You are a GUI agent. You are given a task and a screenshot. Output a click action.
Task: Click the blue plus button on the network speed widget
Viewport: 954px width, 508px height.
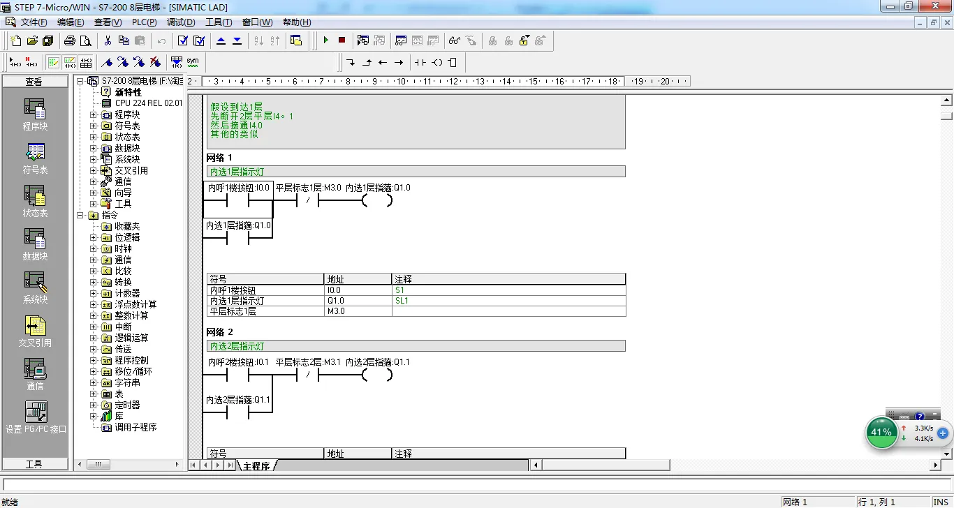(942, 433)
